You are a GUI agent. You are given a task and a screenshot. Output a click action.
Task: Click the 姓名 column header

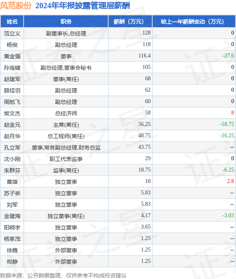12,22
